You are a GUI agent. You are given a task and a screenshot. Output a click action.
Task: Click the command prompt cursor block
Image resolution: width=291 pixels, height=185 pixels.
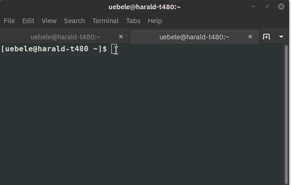tap(114, 49)
